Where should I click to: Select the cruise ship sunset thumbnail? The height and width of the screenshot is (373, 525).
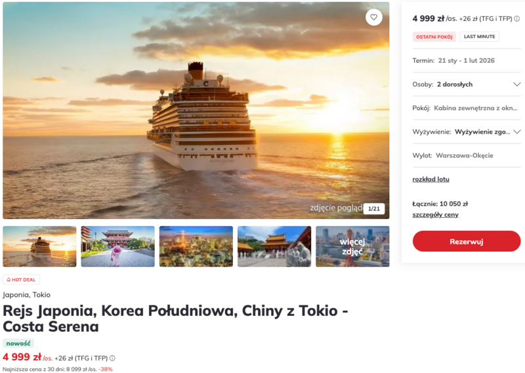pos(39,246)
